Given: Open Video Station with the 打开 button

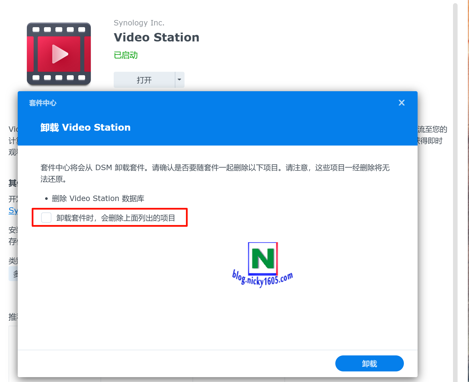Looking at the screenshot, I should [144, 80].
